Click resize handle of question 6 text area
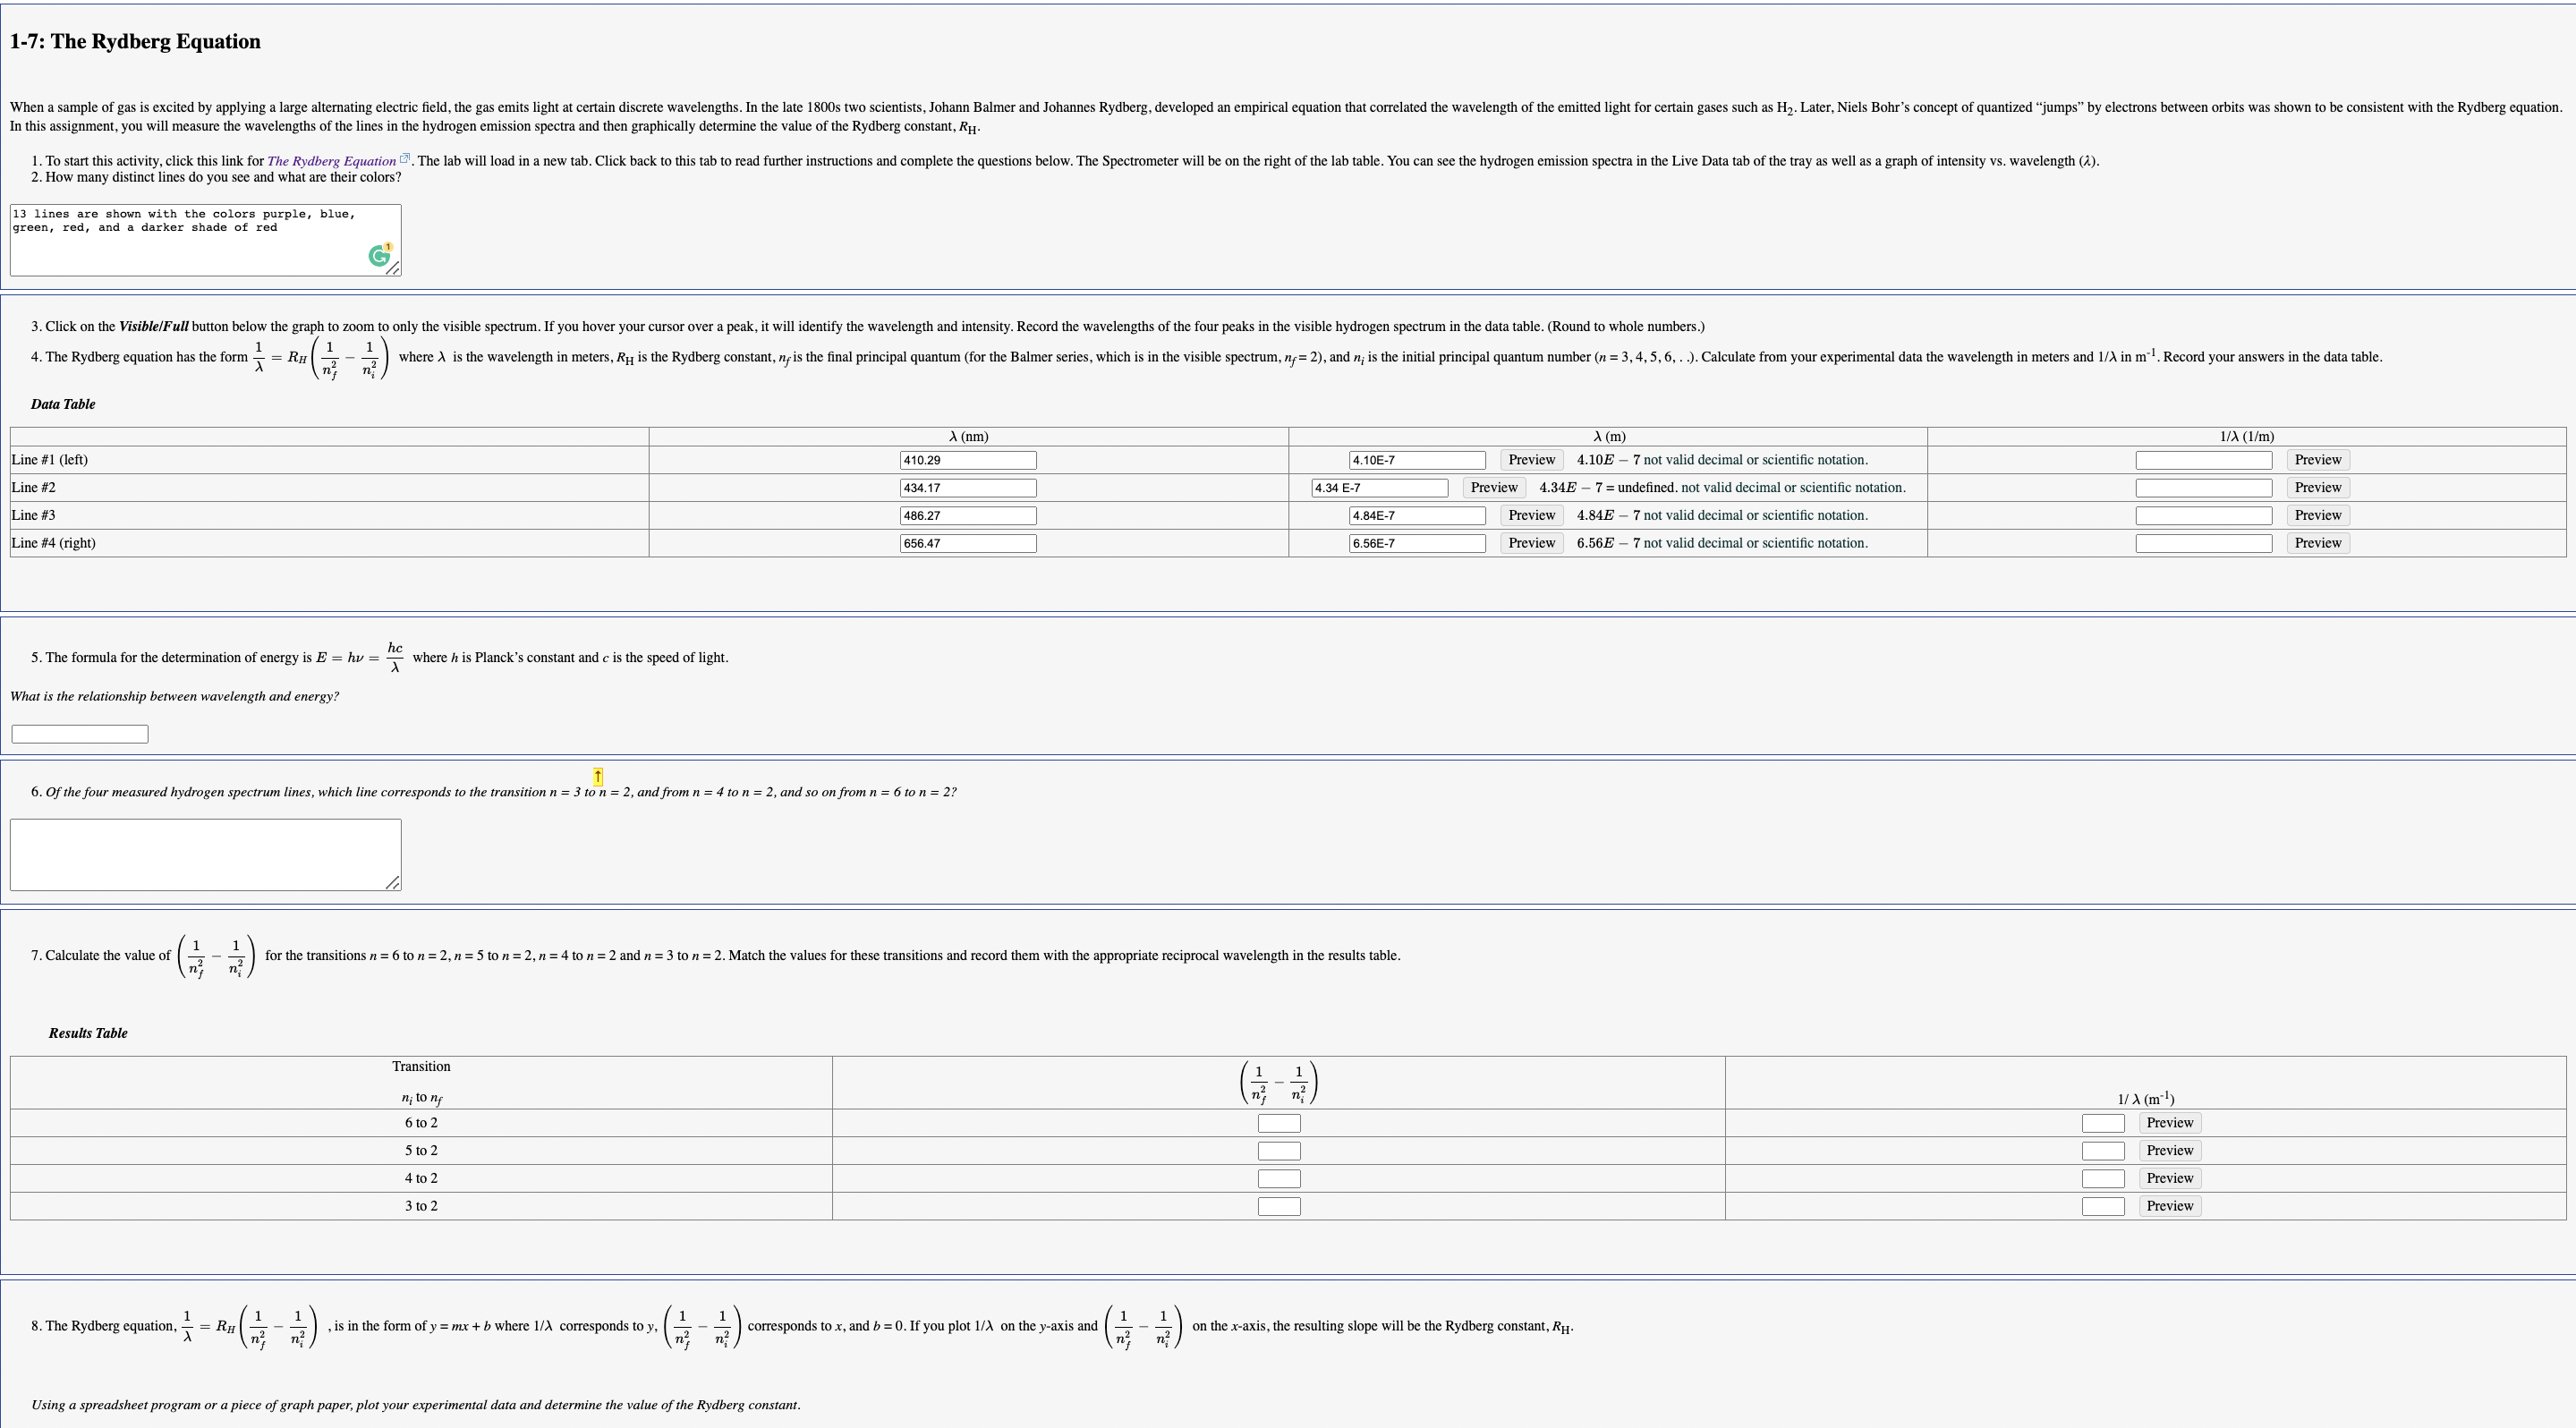The image size is (2576, 1428). pyautogui.click(x=394, y=883)
